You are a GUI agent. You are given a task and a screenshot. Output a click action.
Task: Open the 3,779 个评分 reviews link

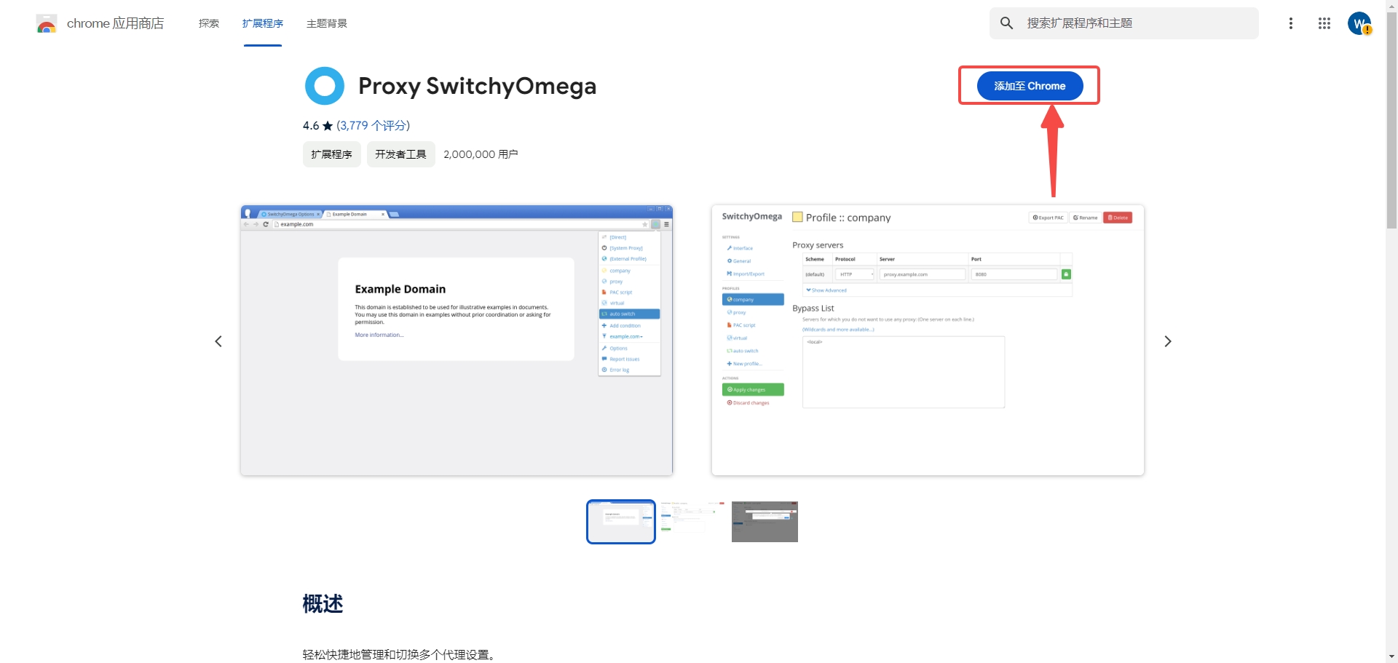(374, 126)
